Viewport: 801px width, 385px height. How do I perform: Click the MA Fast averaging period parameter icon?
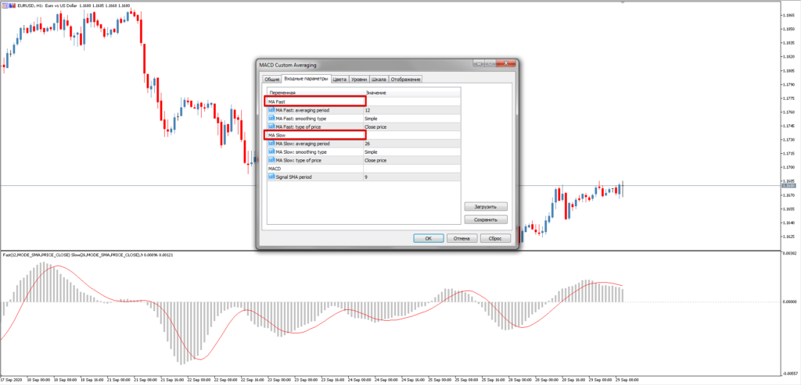click(x=271, y=110)
